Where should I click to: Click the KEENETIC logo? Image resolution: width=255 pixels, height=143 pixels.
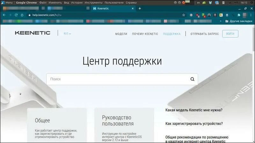pos(33,33)
